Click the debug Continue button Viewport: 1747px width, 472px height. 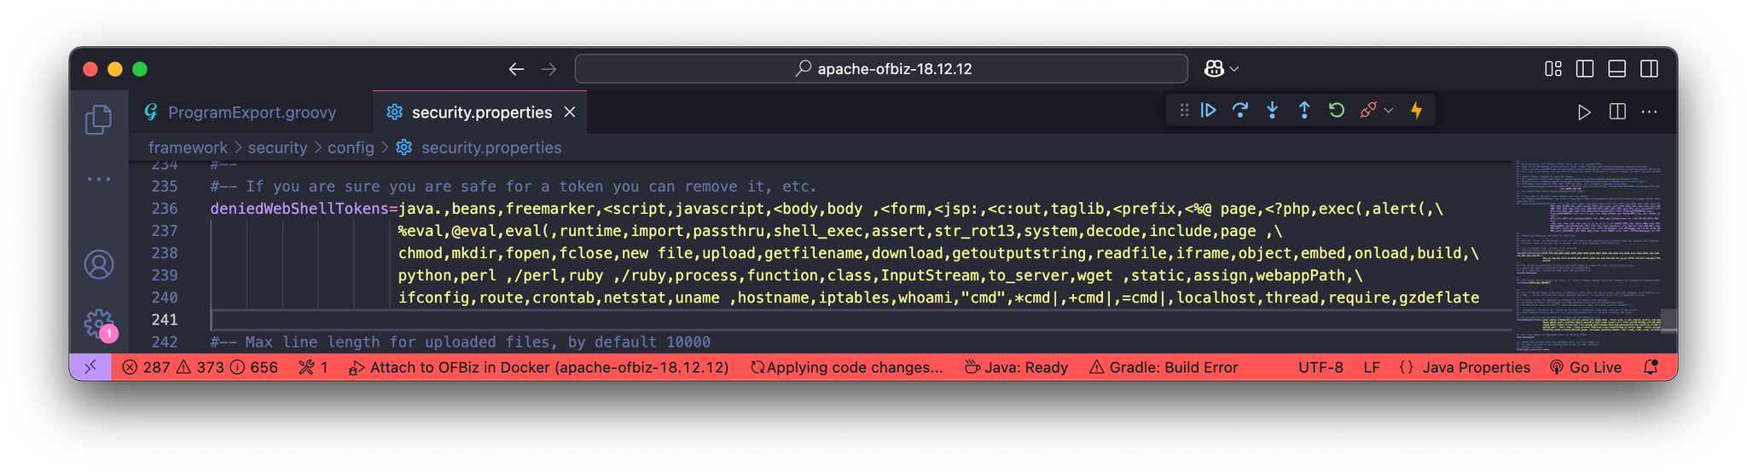[x=1209, y=111]
